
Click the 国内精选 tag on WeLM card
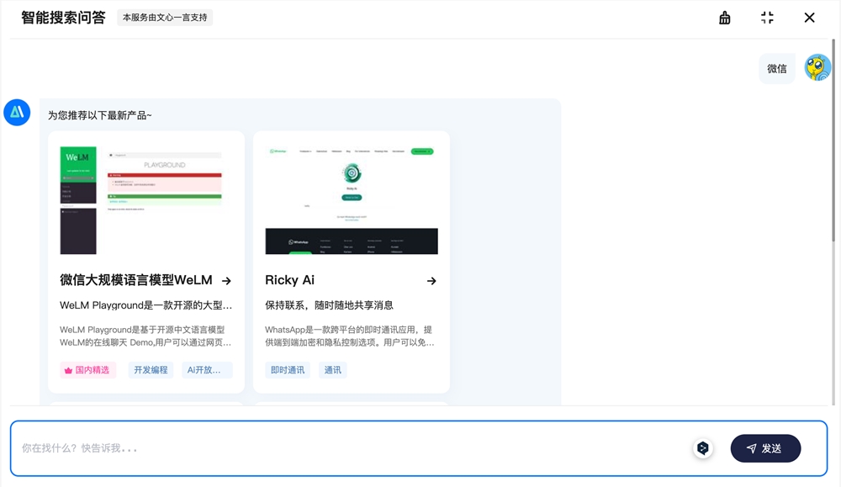tap(87, 369)
